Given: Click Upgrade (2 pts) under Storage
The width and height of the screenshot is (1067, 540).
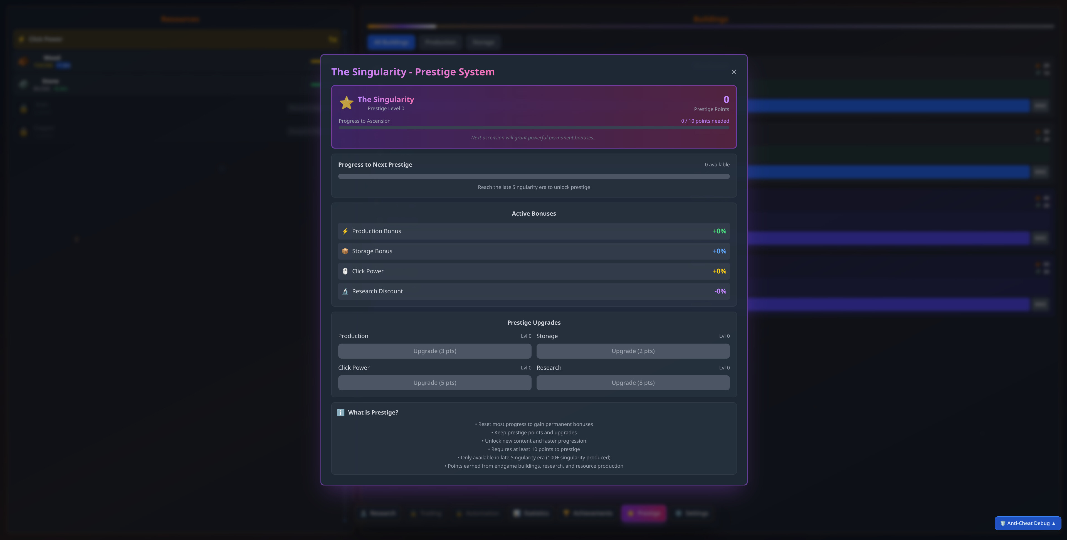Looking at the screenshot, I should pos(633,351).
